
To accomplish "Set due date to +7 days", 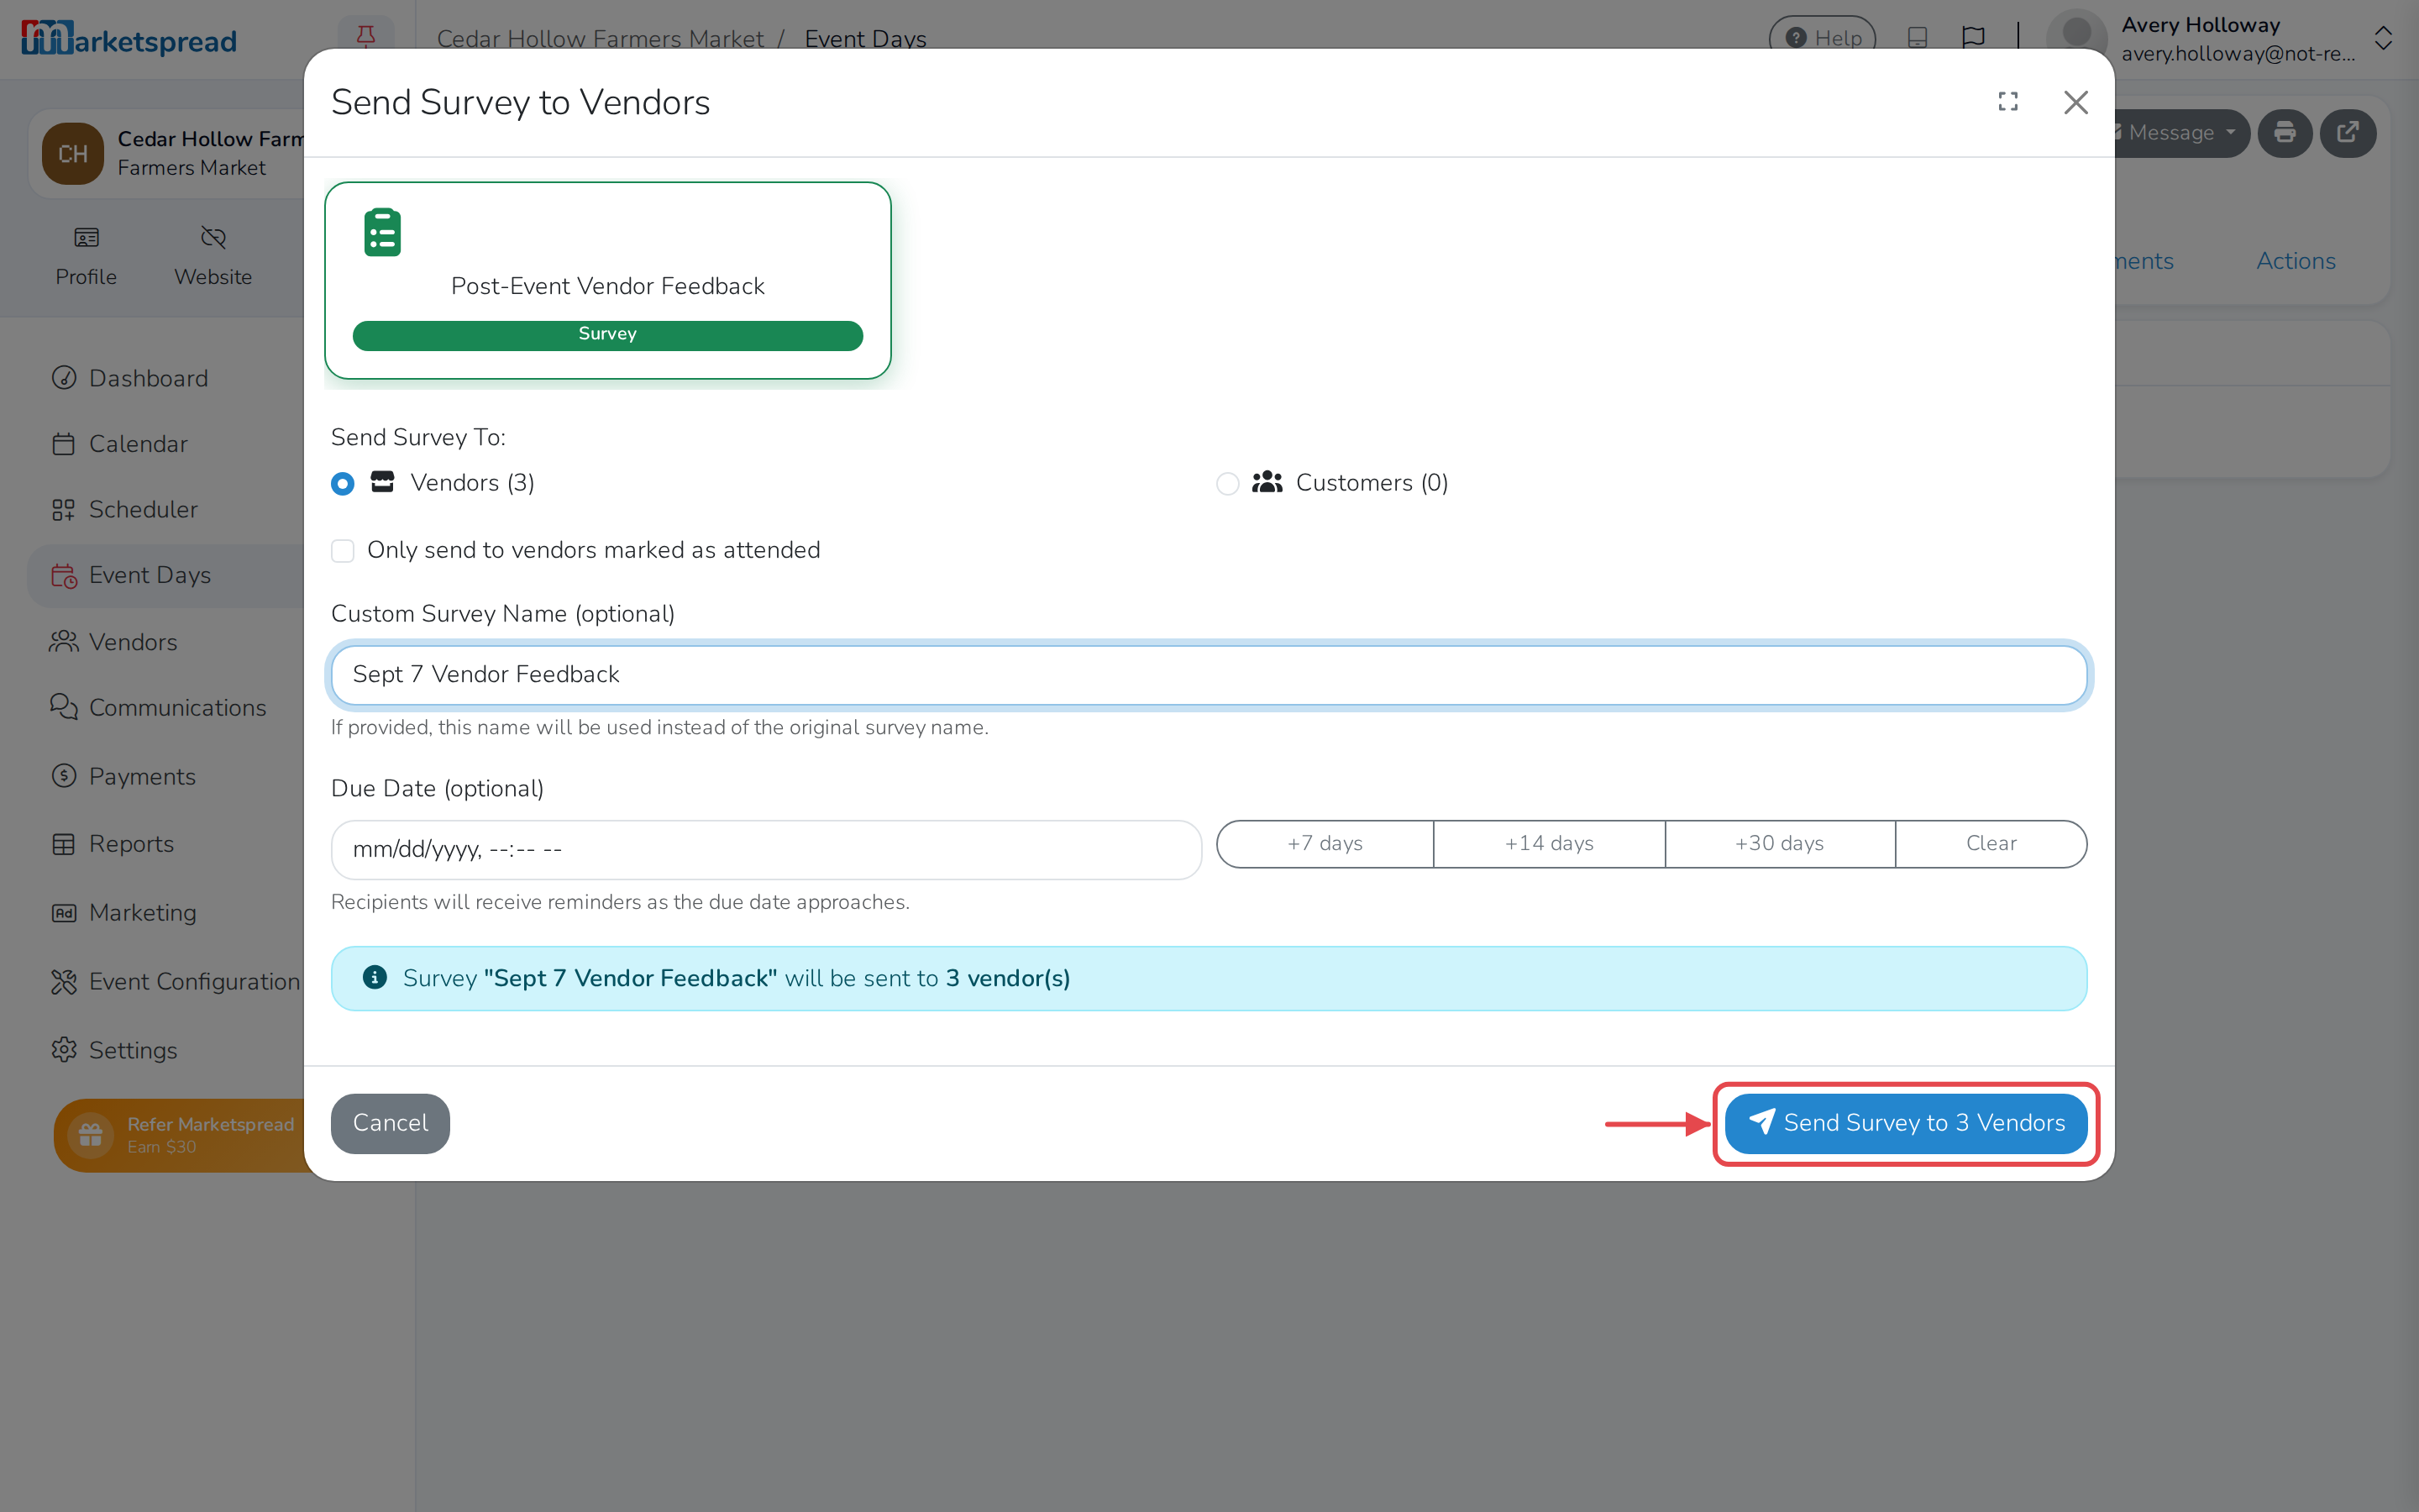I will [x=1325, y=844].
